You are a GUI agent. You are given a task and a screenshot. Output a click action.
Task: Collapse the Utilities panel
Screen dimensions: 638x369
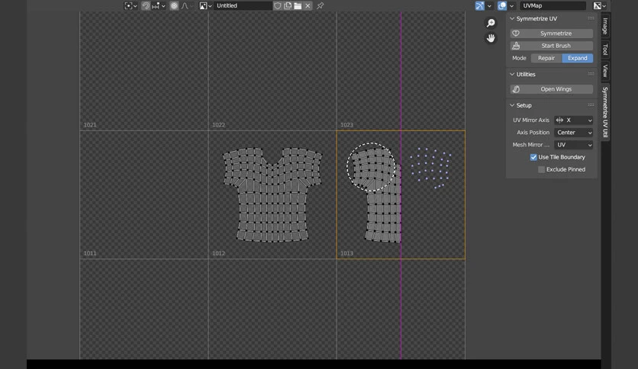point(512,75)
